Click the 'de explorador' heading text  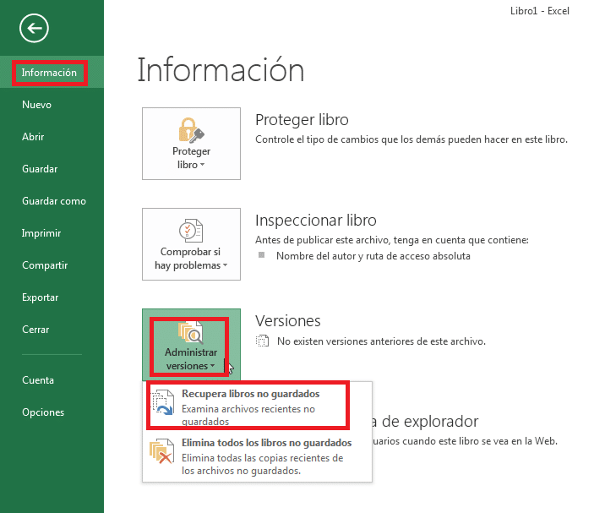tap(430, 422)
